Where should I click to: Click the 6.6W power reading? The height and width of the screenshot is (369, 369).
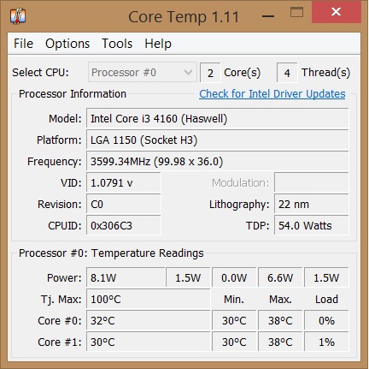[x=280, y=277]
